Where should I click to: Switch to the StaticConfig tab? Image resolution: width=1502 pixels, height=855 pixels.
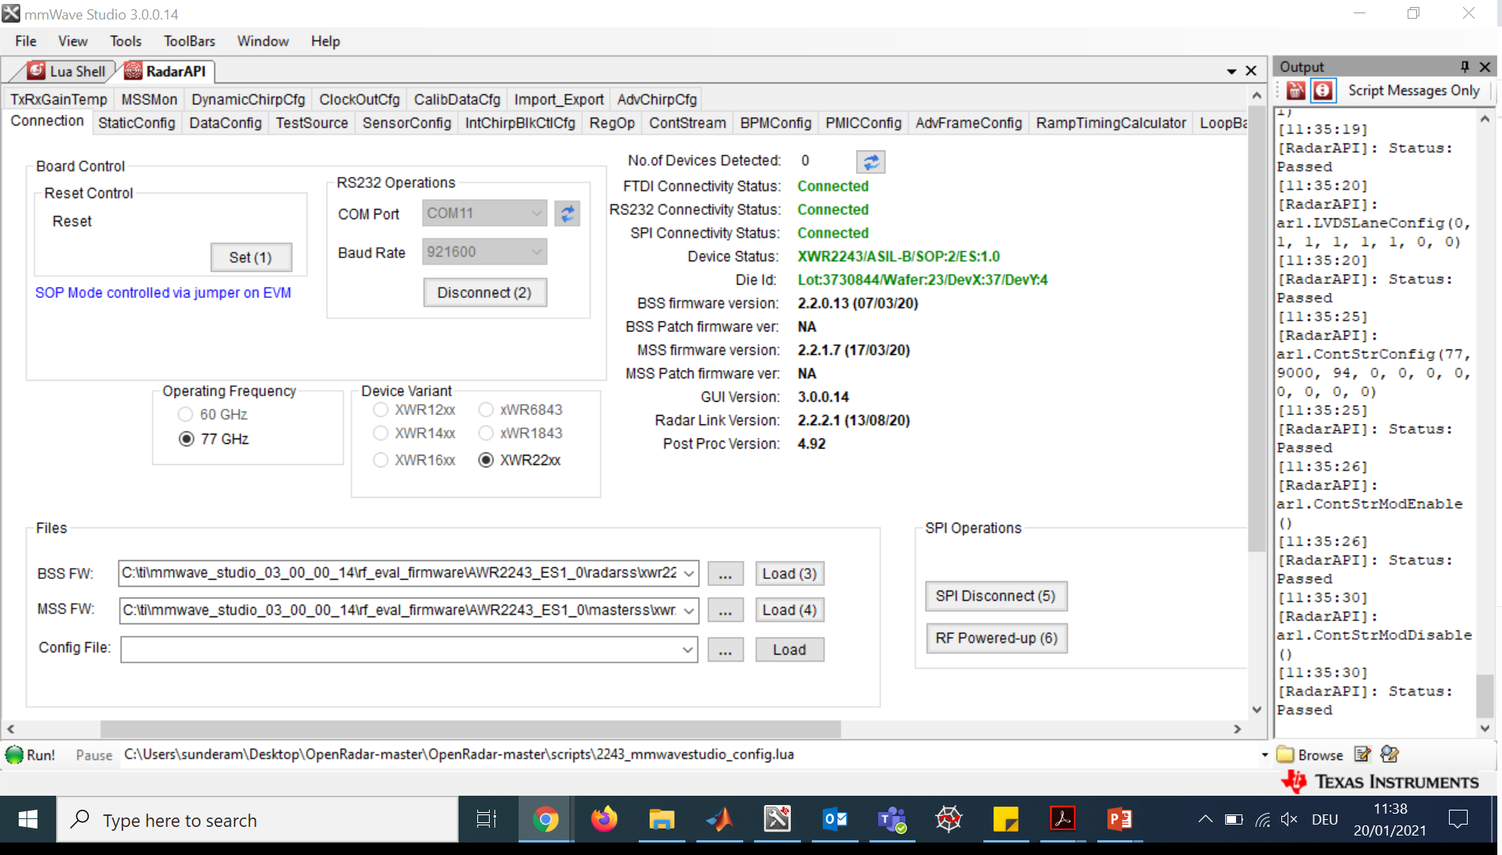click(136, 123)
